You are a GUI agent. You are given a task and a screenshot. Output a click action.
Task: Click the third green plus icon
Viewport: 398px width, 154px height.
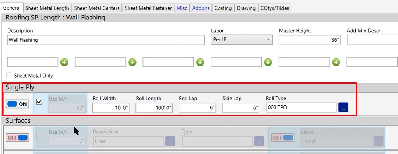click(200, 62)
